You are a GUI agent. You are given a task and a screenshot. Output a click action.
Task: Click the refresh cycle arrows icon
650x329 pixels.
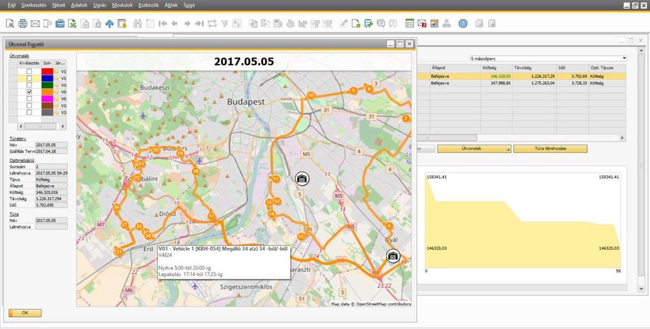tap(212, 23)
